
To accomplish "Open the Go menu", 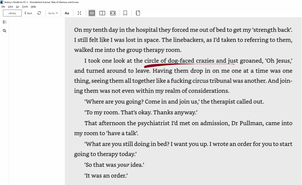I will [x=18, y=6].
